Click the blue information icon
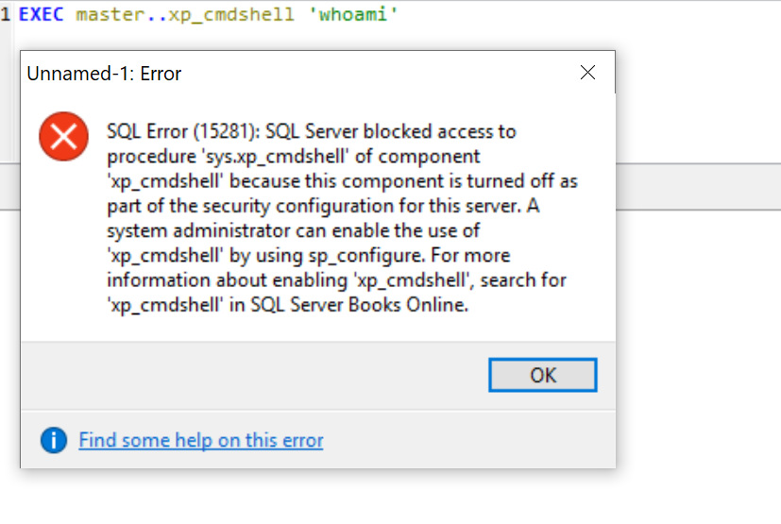 (54, 440)
